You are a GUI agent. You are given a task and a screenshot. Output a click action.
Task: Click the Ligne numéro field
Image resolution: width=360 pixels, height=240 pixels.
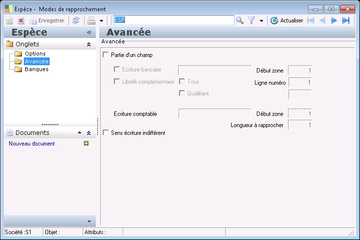click(x=300, y=82)
